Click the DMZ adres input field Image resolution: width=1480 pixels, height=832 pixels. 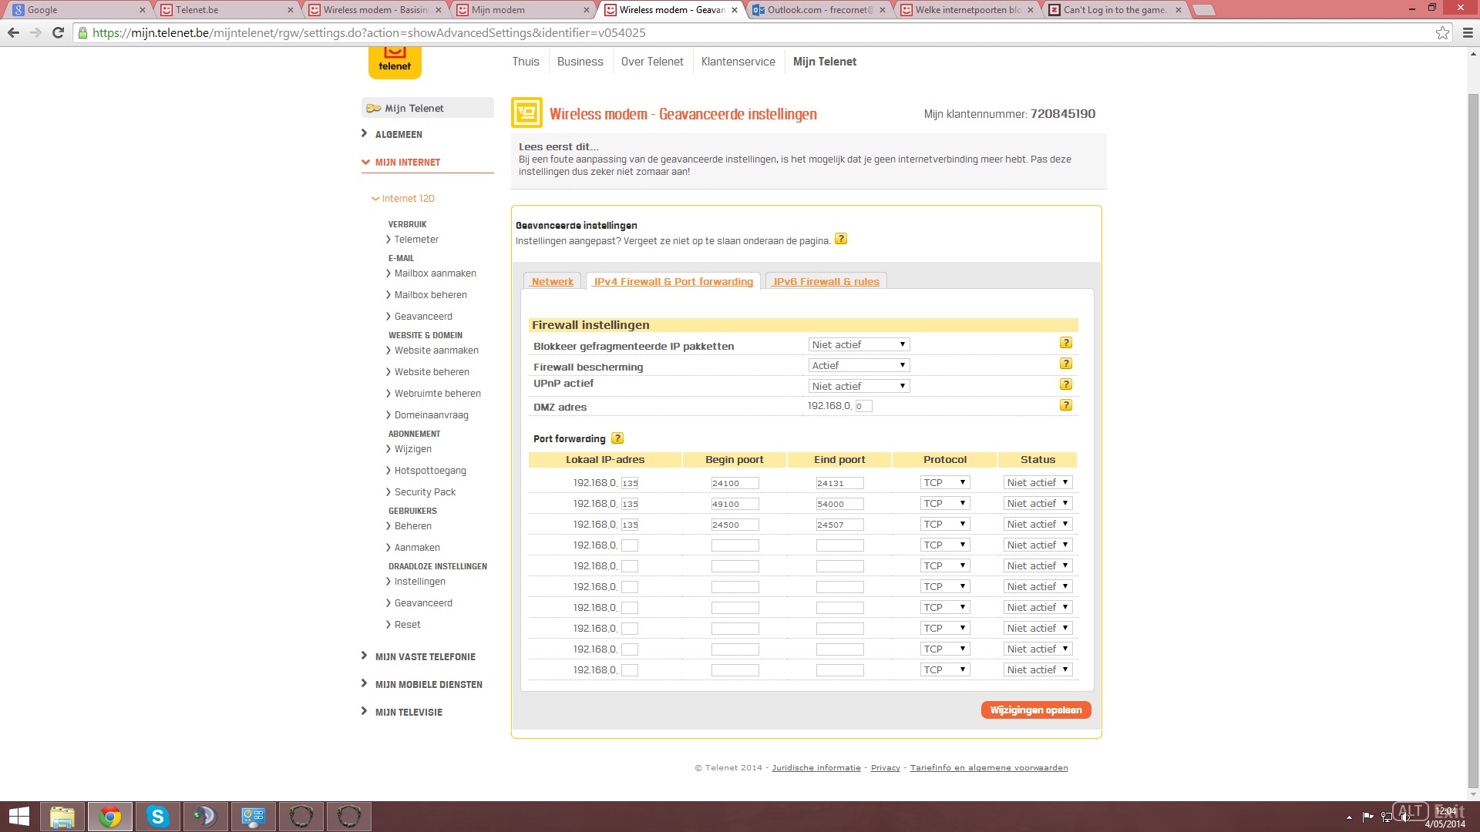point(863,406)
